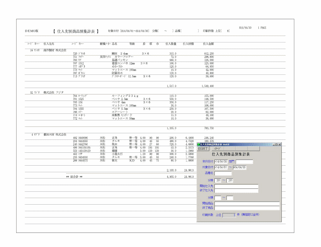Click supplier name 株式会社 フジタ
The height and width of the screenshot is (247, 321).
[54, 92]
